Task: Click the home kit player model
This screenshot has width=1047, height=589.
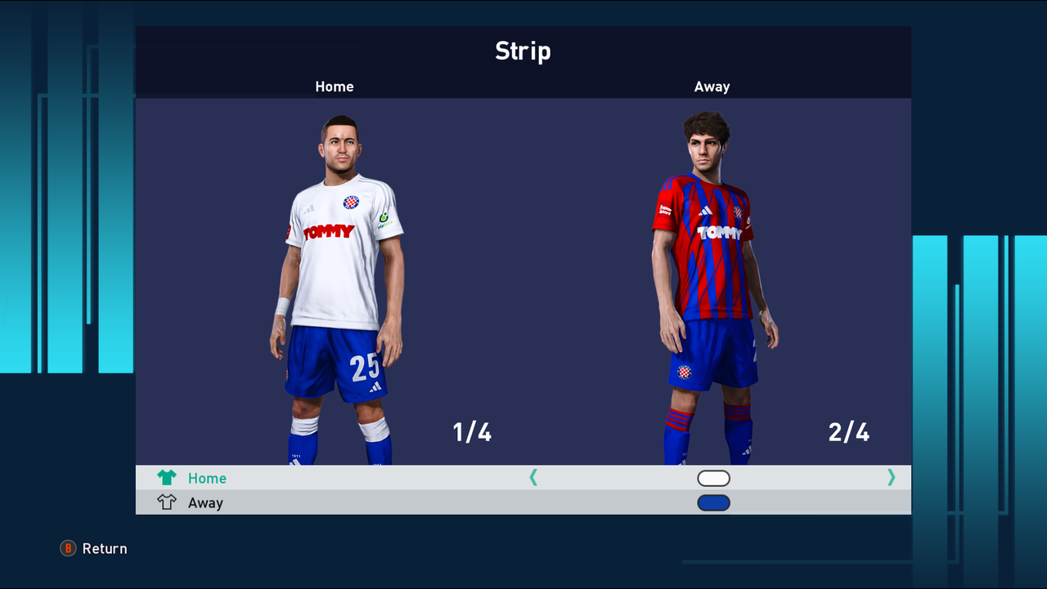Action: click(338, 290)
